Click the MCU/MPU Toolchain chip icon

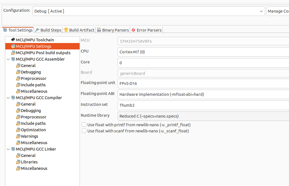click(x=13, y=40)
